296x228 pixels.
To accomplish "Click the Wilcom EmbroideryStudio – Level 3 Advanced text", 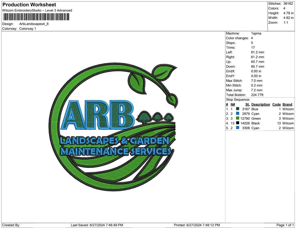I will click(x=37, y=10).
